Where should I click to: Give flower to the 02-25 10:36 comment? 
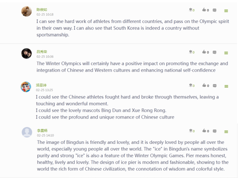click(191, 52)
